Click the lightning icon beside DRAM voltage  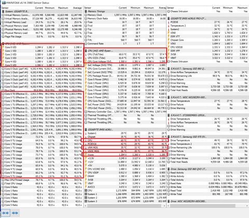86,176
